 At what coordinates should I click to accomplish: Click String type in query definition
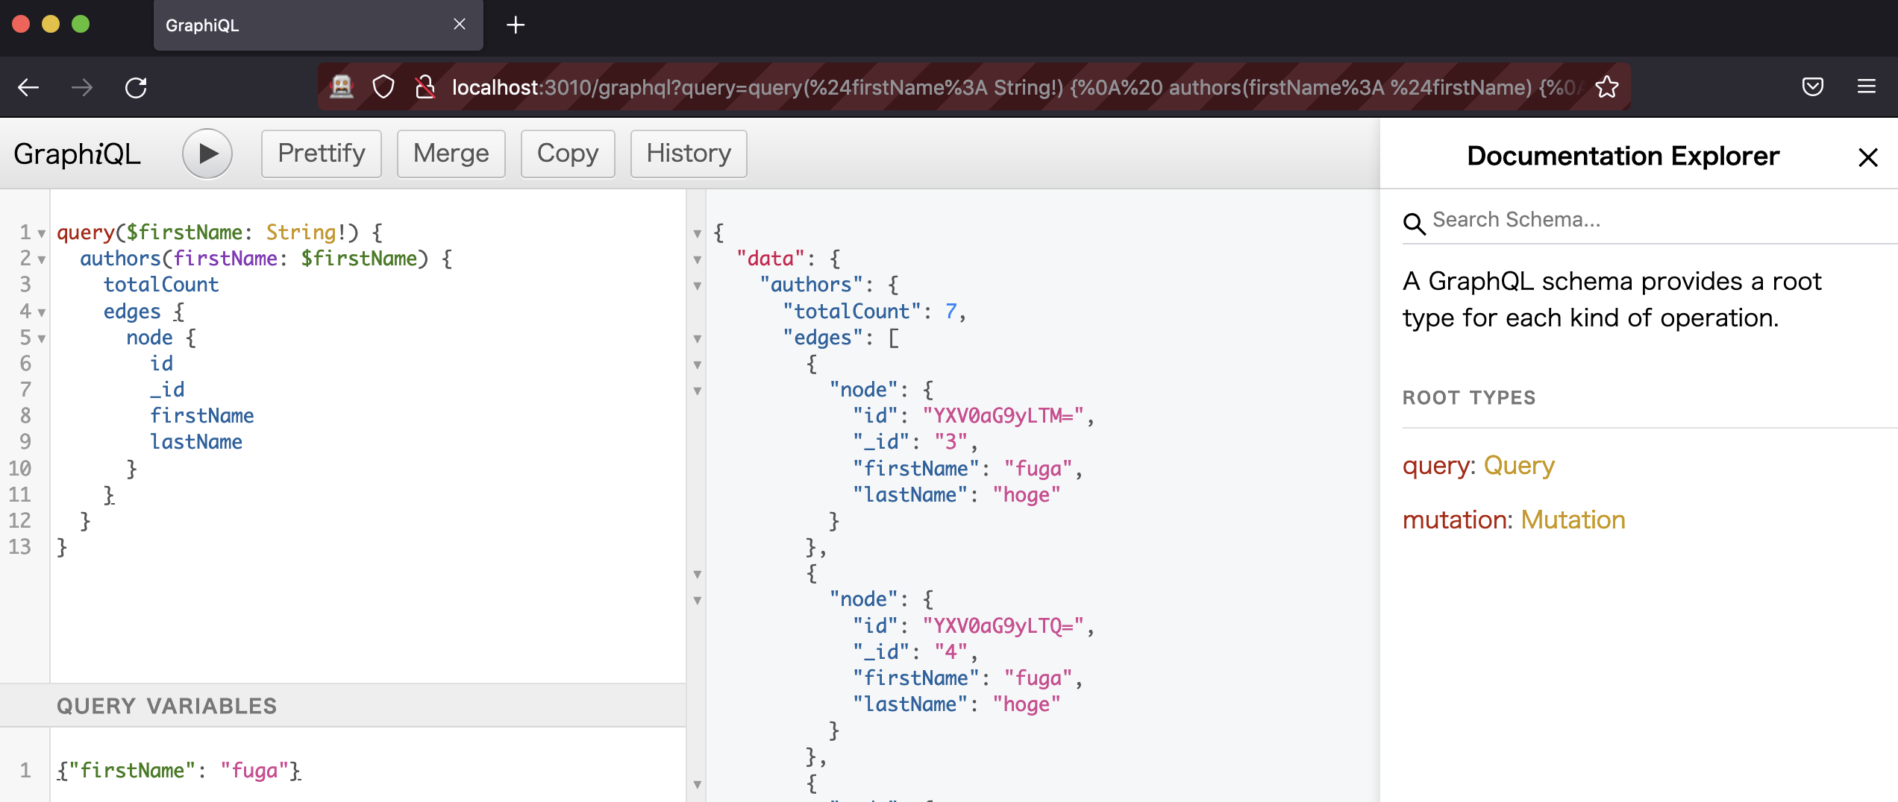pyautogui.click(x=301, y=233)
